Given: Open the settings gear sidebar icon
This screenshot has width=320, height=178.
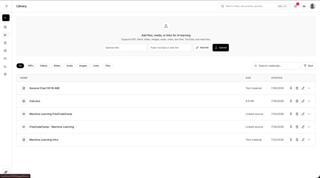Looking at the screenshot, I should (x=5, y=74).
